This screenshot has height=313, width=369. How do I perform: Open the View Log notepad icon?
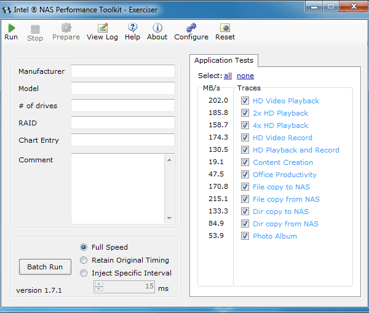103,28
